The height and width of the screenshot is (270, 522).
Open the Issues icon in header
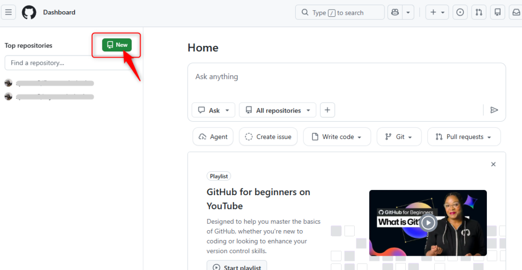coord(460,12)
